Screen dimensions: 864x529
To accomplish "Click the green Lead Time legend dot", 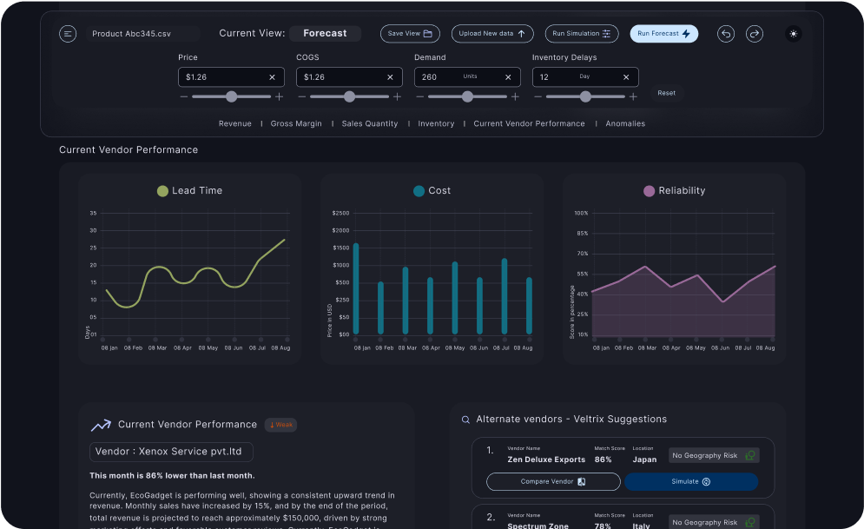I will click(x=162, y=191).
